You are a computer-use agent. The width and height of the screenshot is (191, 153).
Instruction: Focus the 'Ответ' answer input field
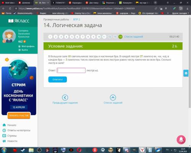click(x=71, y=70)
